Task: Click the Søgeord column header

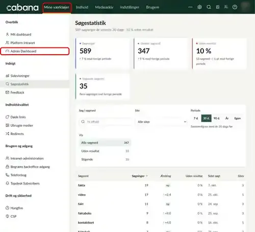Action: coord(83,176)
